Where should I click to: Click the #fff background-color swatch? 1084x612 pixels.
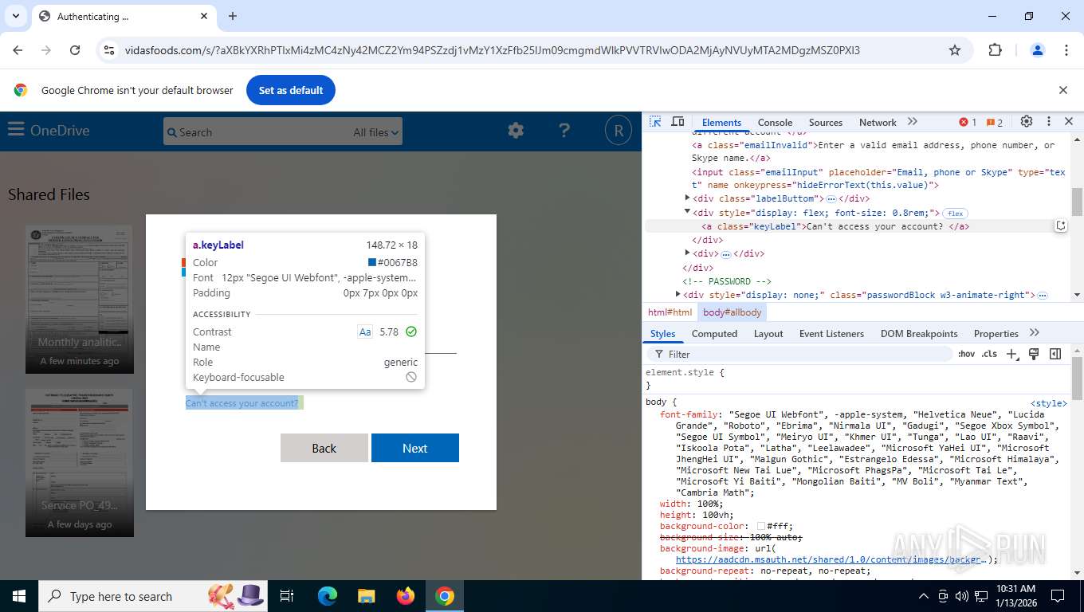761,527
